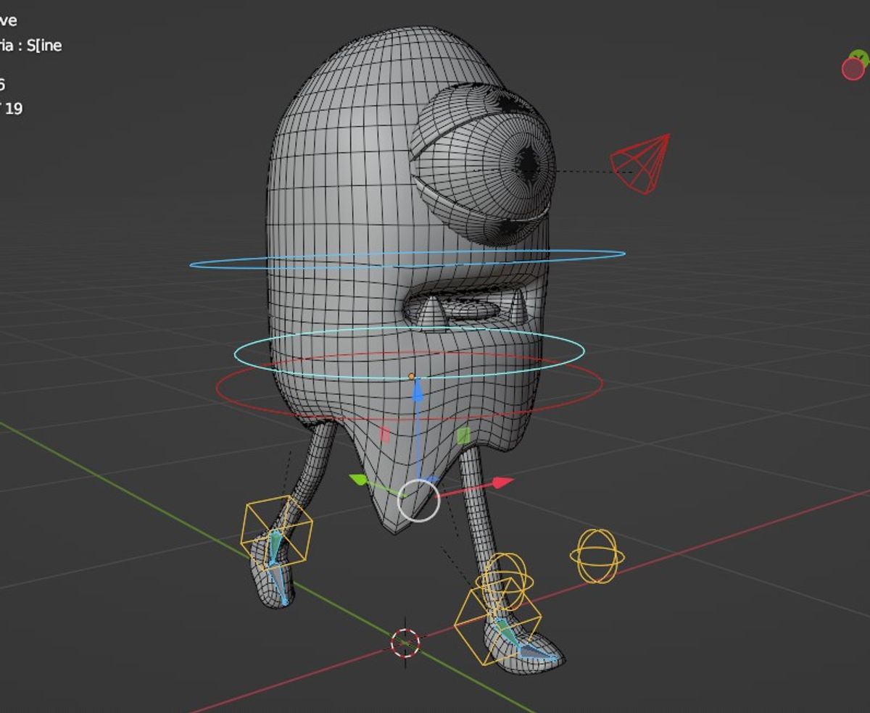This screenshot has height=713, width=870.
Task: Click the "S[ine" overlay text
Action: 43,46
